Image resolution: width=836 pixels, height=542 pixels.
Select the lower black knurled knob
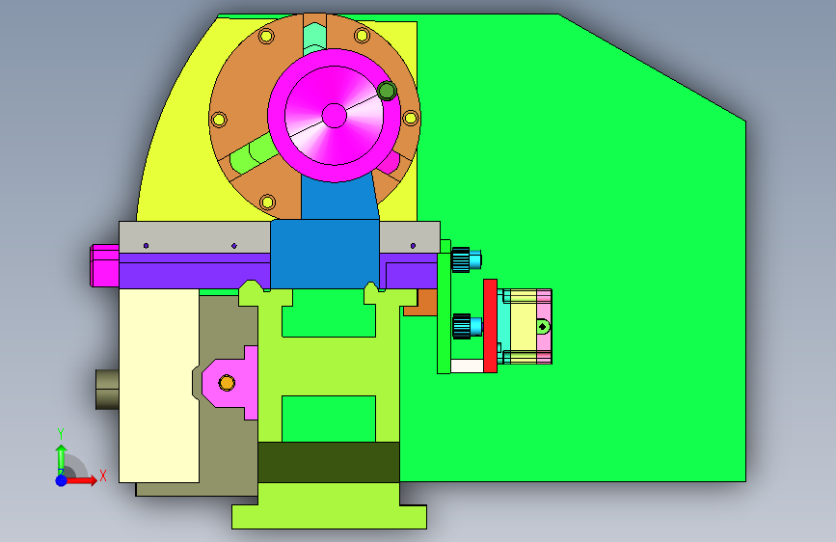click(x=462, y=326)
